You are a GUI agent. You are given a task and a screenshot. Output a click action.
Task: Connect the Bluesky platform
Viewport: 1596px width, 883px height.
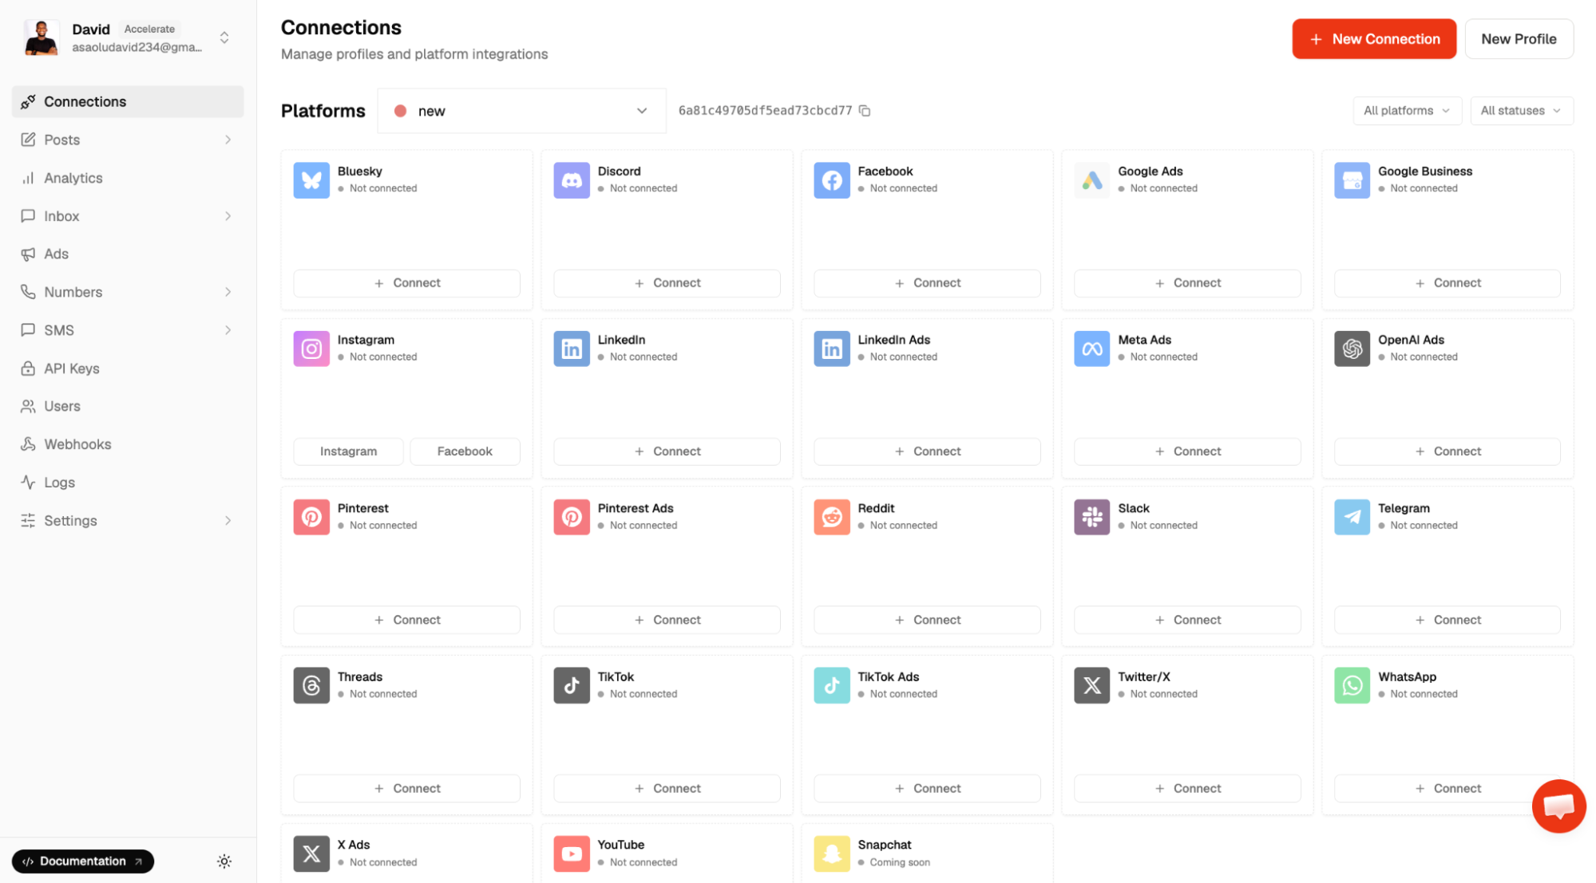(406, 283)
